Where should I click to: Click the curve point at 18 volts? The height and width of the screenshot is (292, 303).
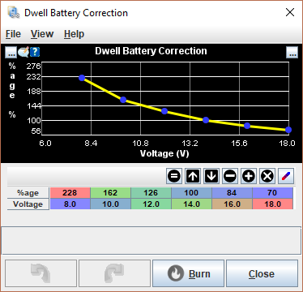(288, 130)
